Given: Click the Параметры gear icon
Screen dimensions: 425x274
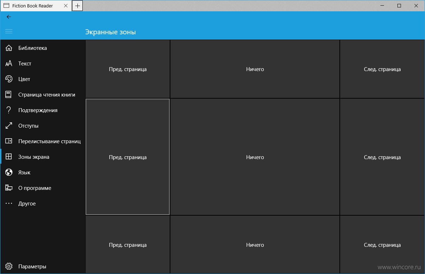Looking at the screenshot, I should point(9,267).
